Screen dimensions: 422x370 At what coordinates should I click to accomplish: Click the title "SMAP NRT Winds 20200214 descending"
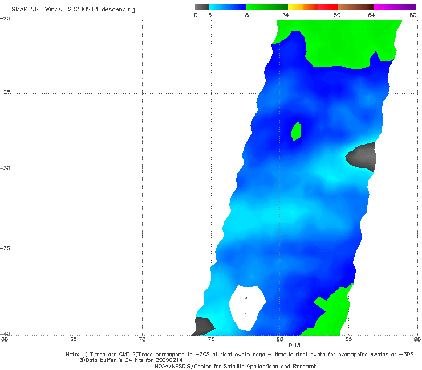click(x=73, y=9)
